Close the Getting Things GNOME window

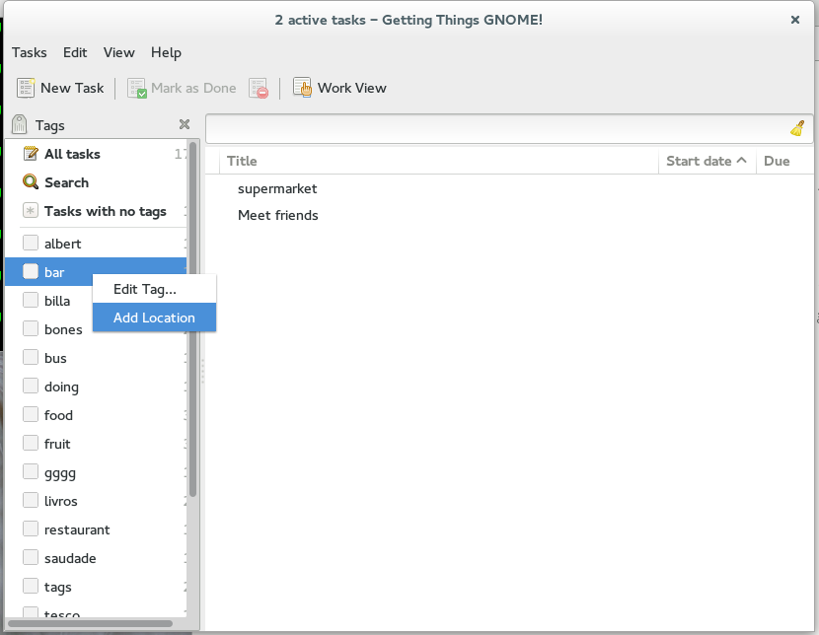(x=795, y=20)
